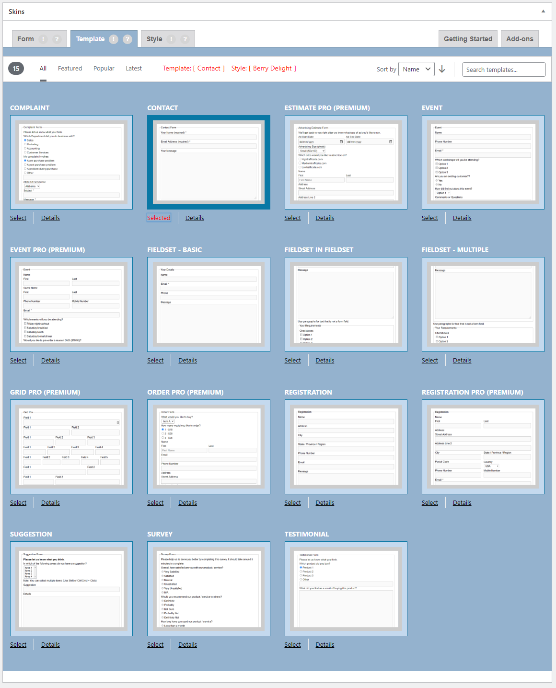This screenshot has width=556, height=688.
Task: Select the Complaint template
Action: tap(18, 218)
